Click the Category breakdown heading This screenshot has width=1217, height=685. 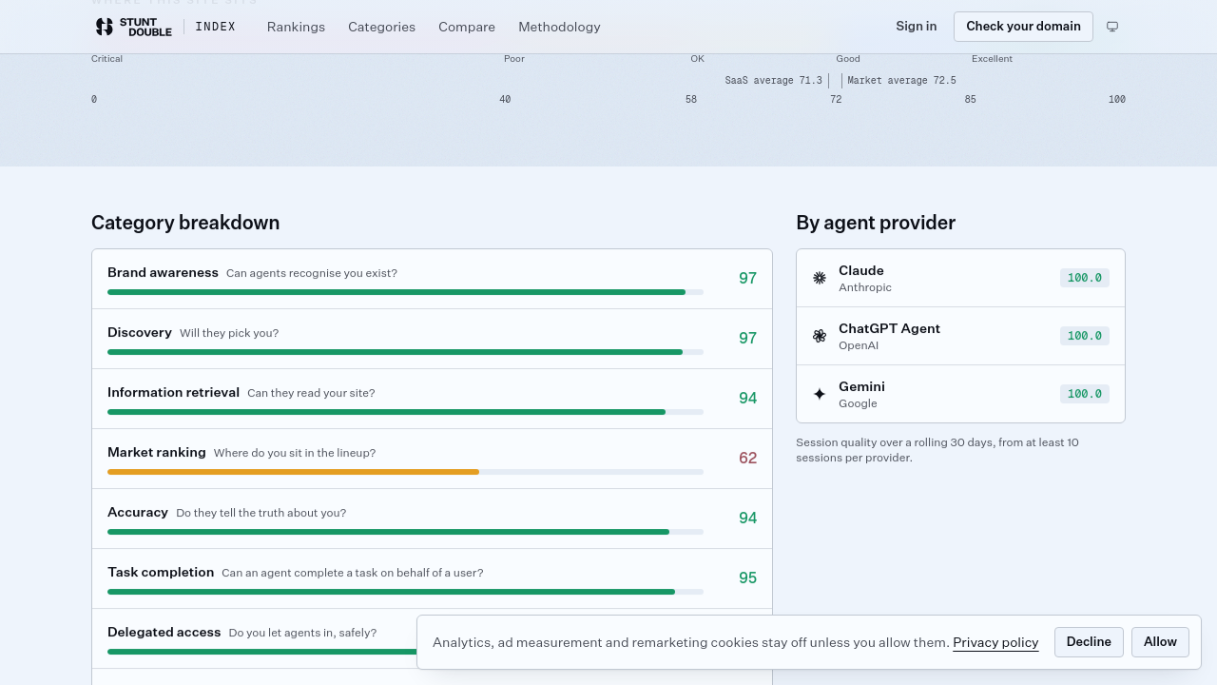click(x=185, y=223)
